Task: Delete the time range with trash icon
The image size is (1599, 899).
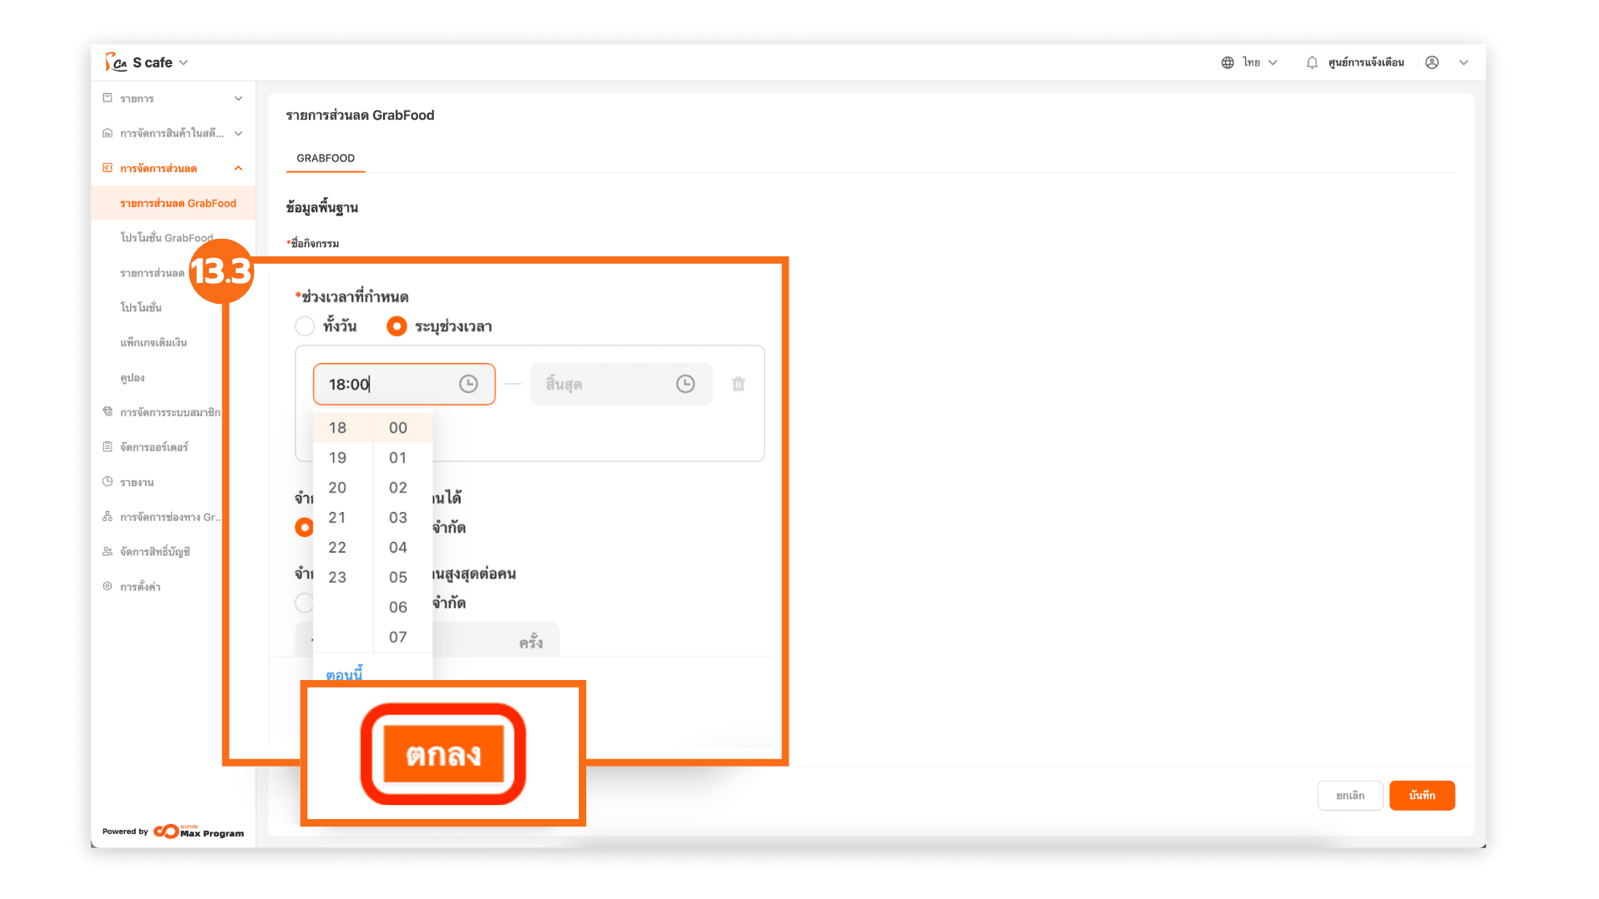Action: 738,384
